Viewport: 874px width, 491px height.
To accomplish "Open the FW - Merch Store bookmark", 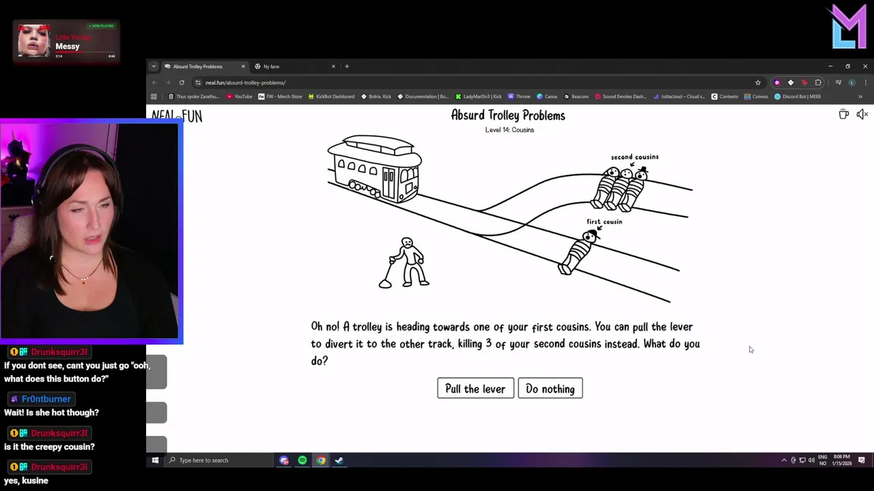I will [x=280, y=96].
